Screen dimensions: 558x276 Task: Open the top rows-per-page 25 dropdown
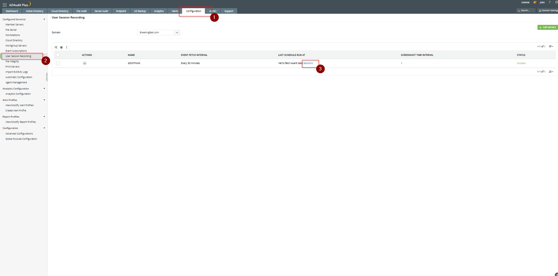click(x=551, y=46)
